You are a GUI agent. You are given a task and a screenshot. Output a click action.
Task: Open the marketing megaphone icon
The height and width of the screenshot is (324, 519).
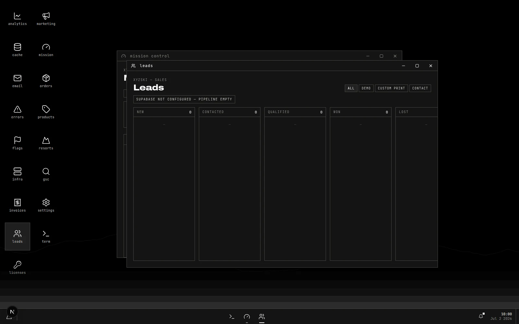(x=46, y=19)
